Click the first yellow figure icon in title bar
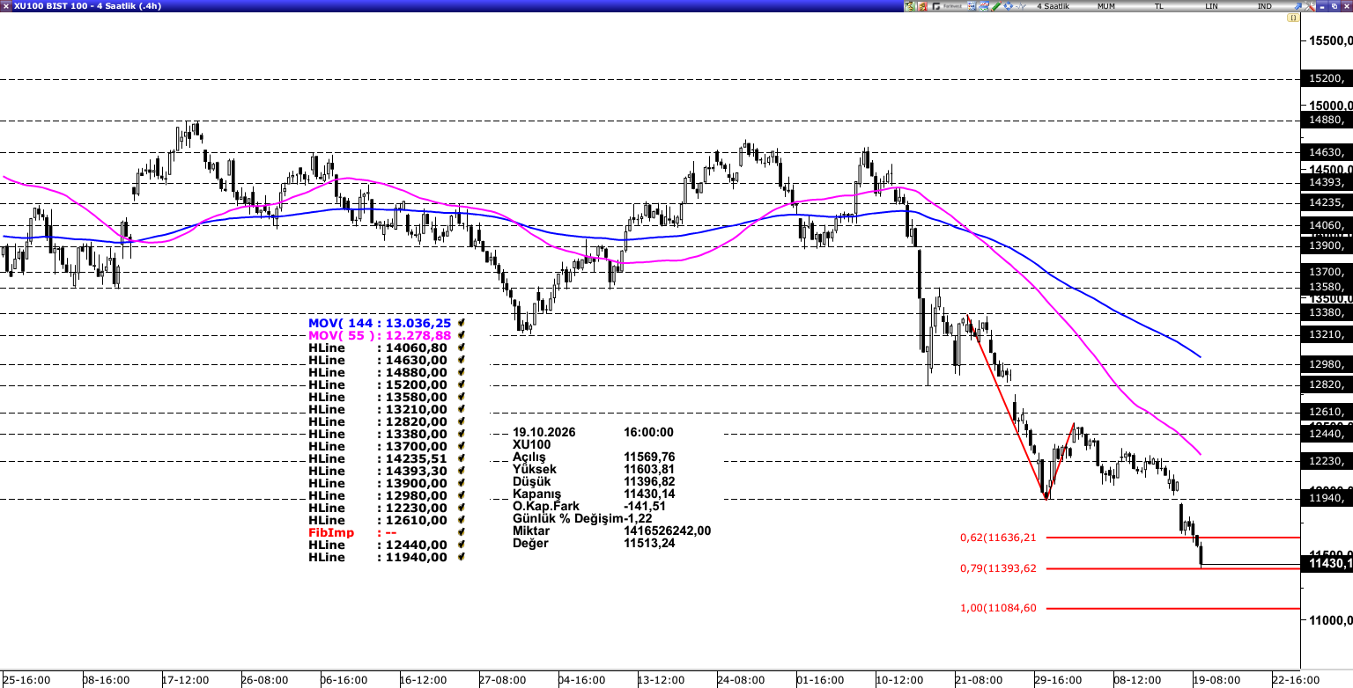The image size is (1353, 688). 910,6
